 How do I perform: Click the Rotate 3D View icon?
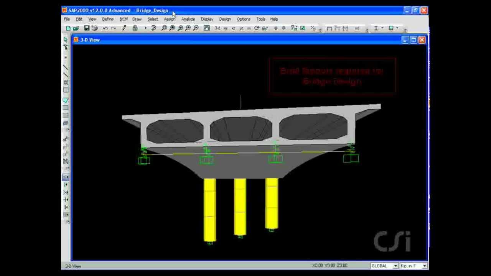pos(257,28)
